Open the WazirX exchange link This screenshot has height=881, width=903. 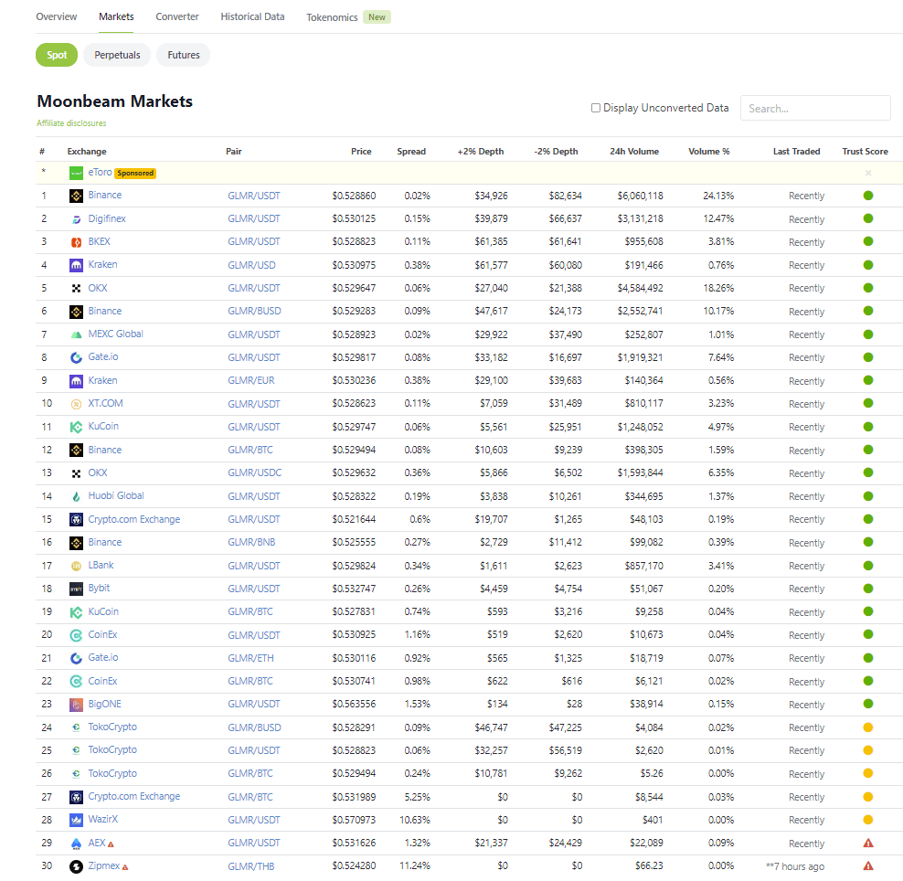coord(103,819)
